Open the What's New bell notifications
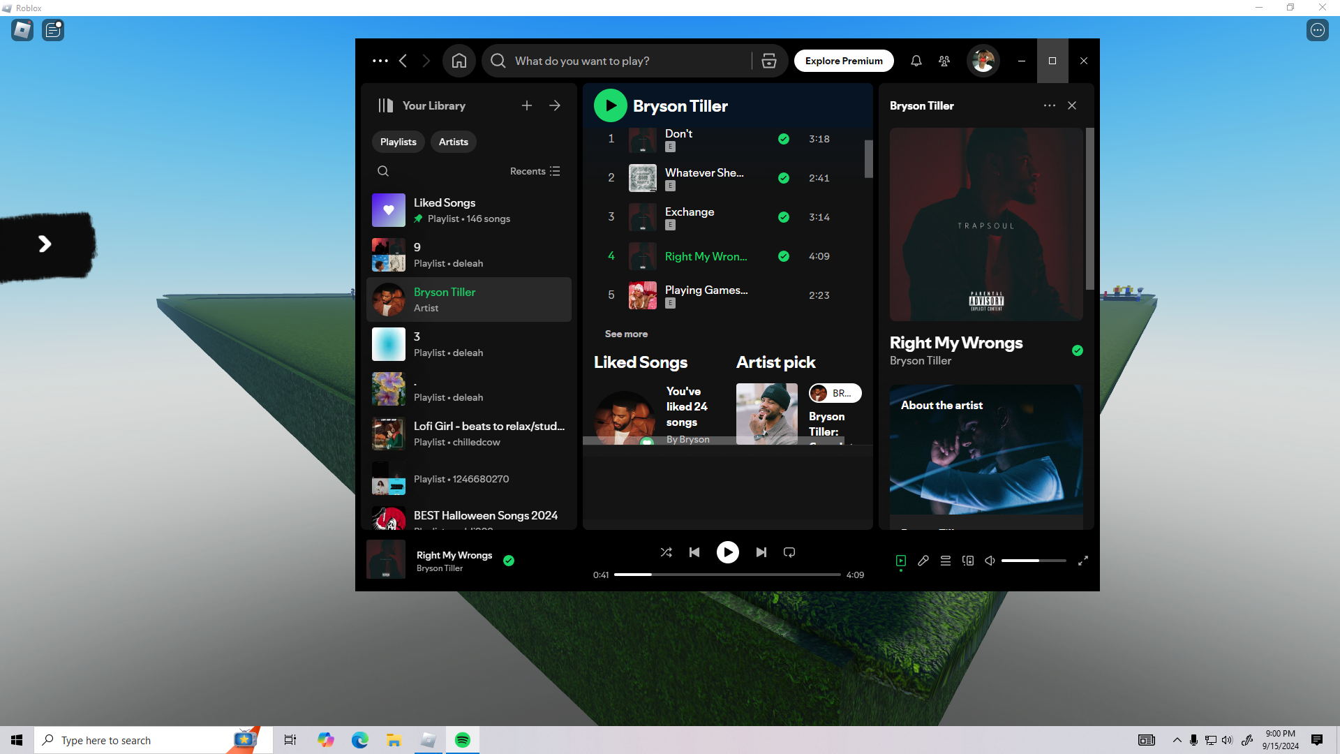This screenshot has height=754, width=1340. (x=916, y=61)
